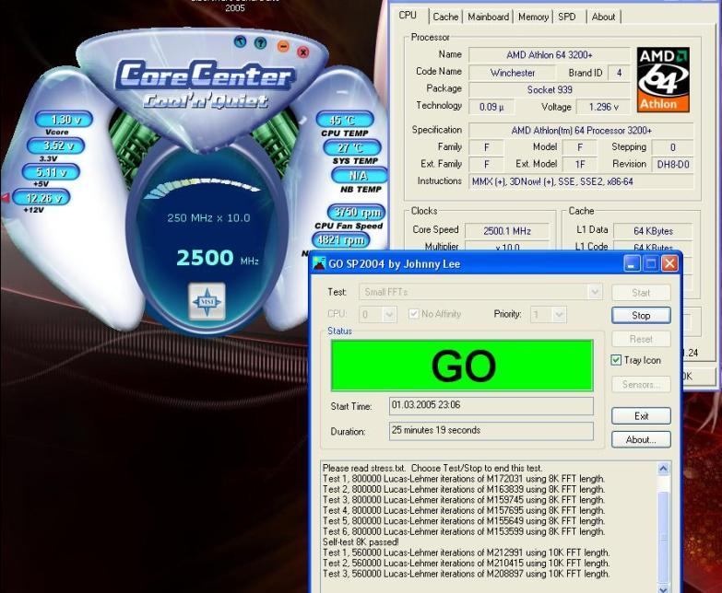Viewport: 722px width, 593px height.
Task: Select log line Test 1 for M172031
Action: point(464,479)
